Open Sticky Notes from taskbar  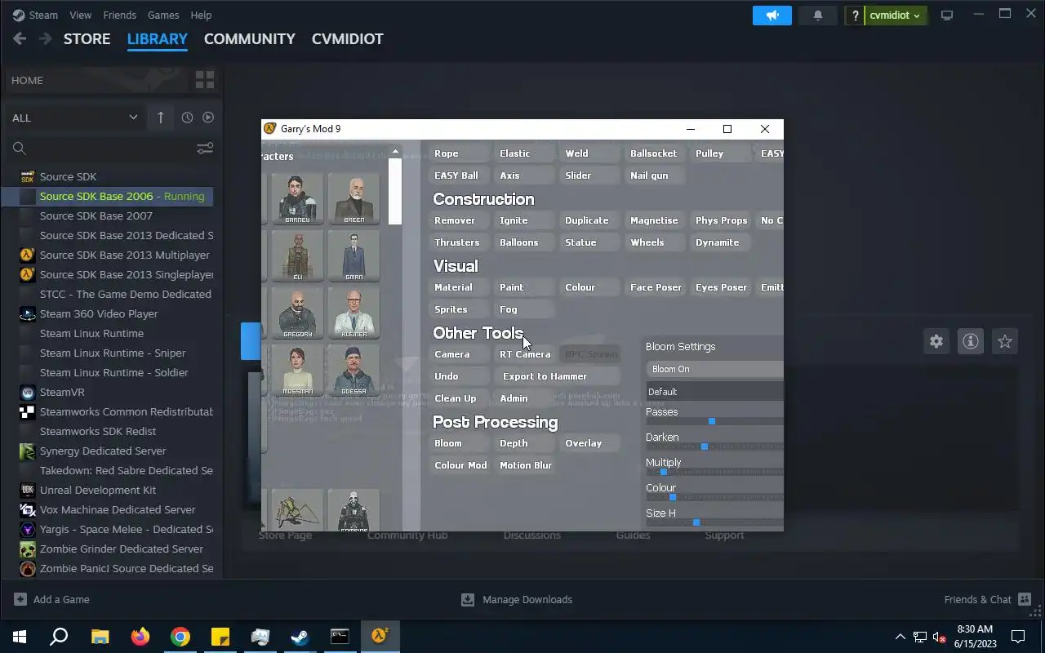click(x=220, y=637)
